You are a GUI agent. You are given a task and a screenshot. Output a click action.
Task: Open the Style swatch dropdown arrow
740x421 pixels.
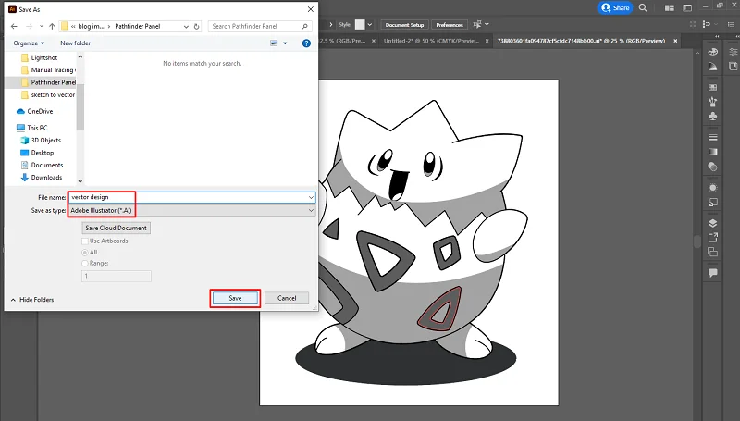point(370,25)
